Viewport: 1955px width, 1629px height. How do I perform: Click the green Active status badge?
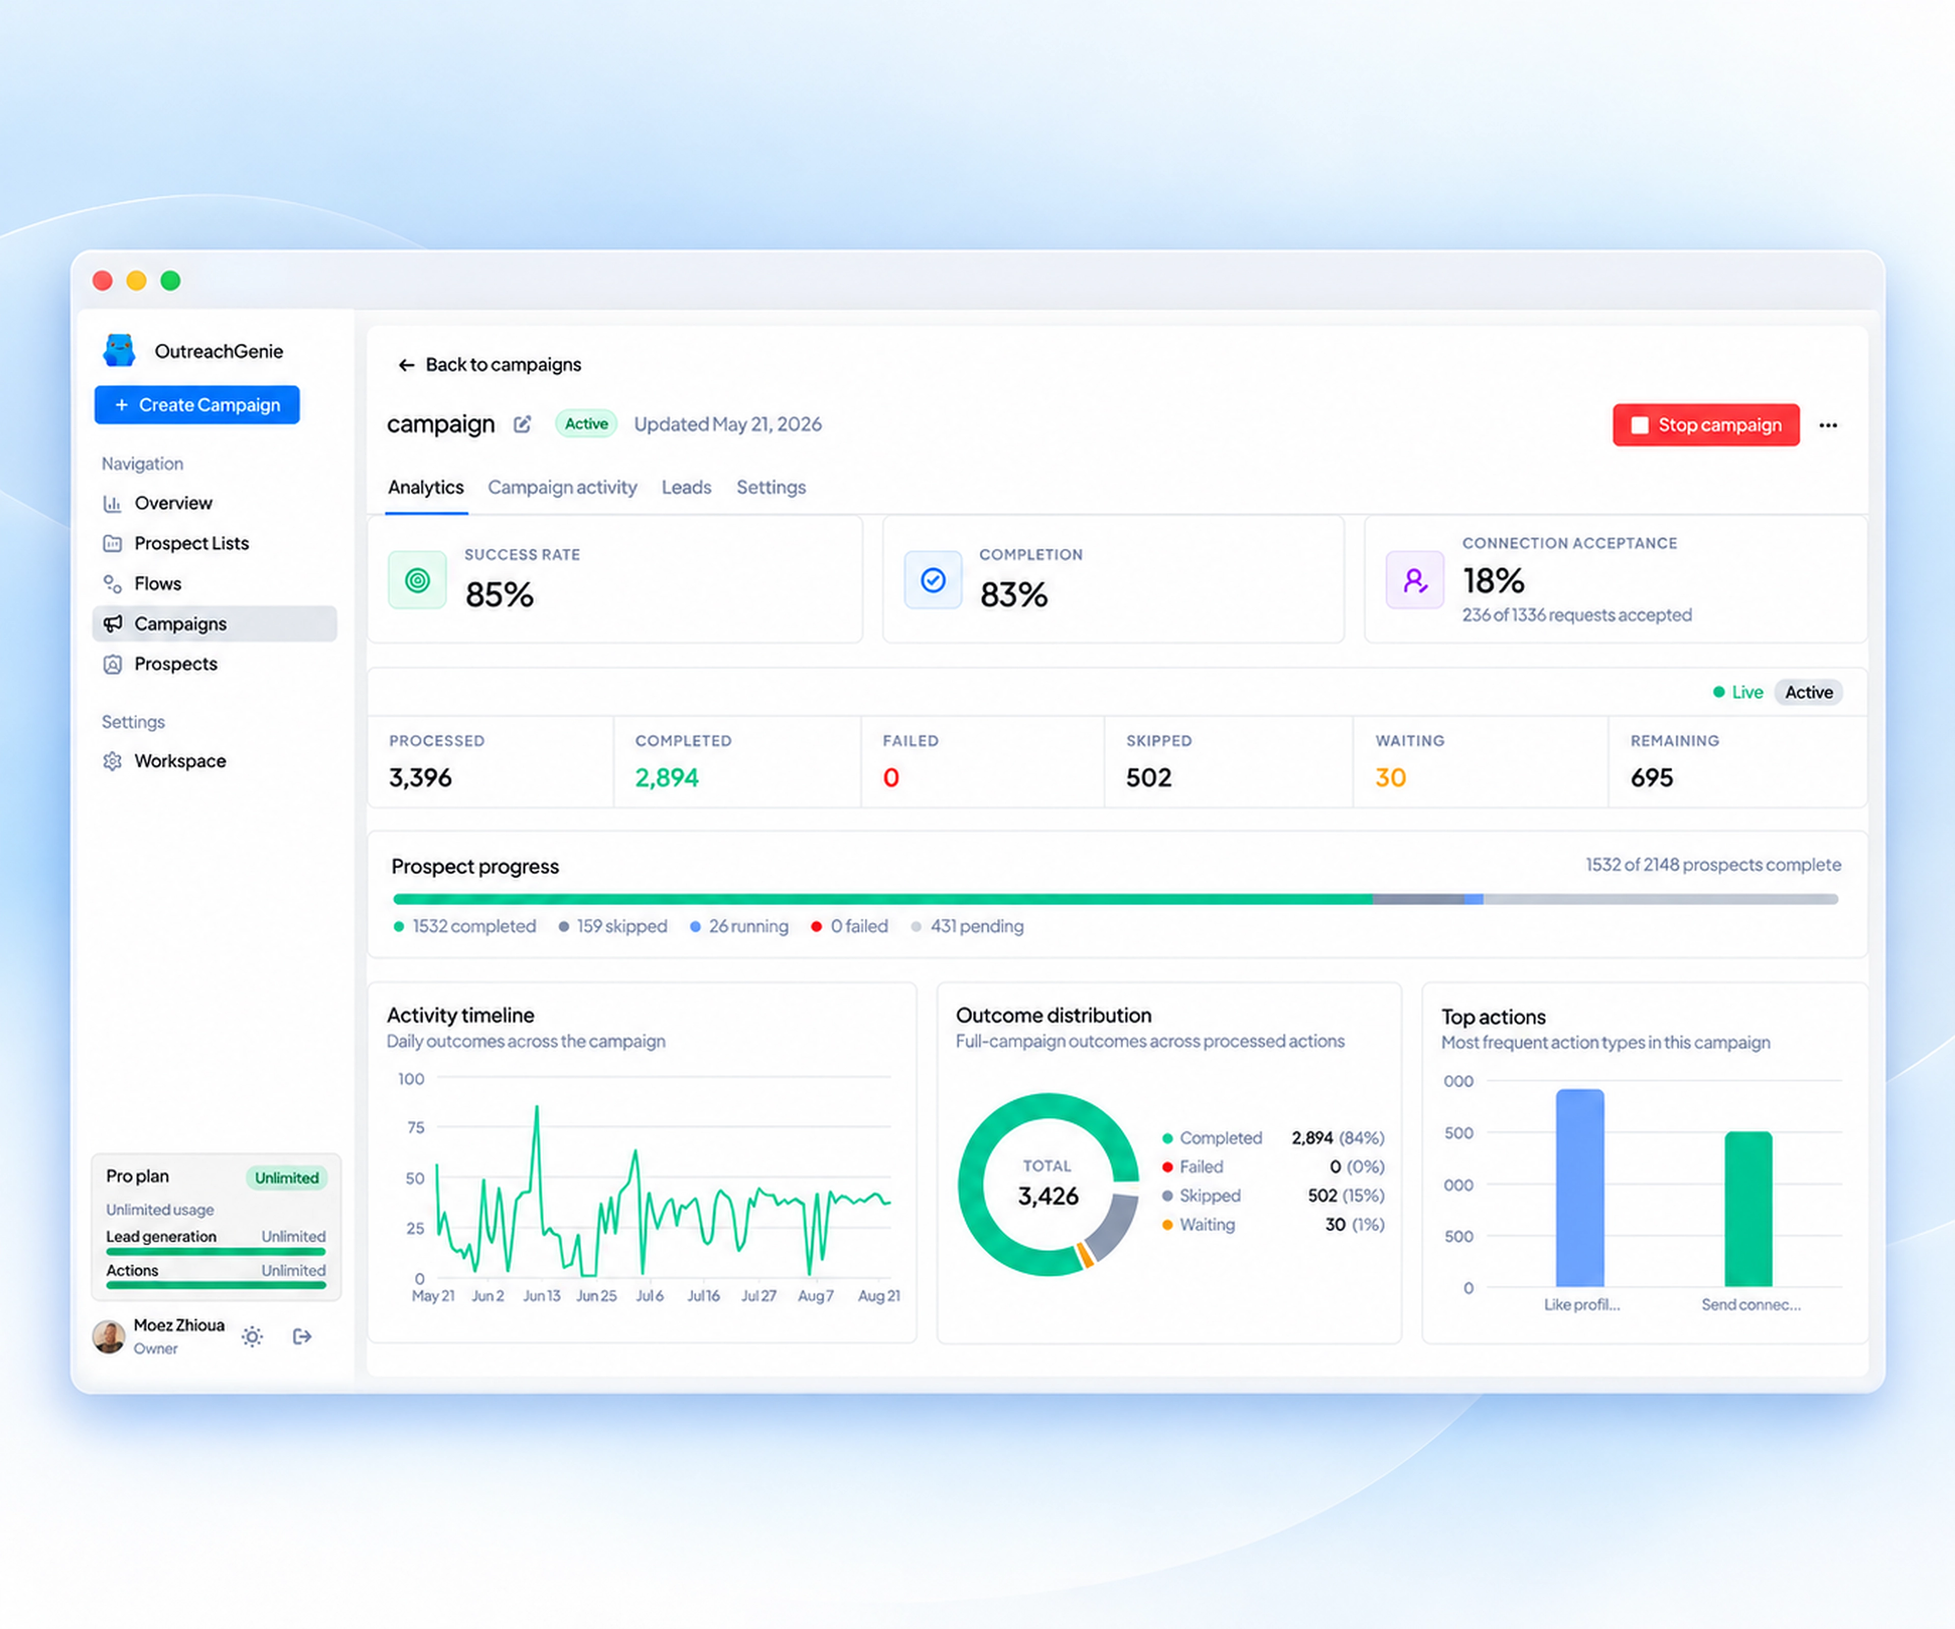[x=586, y=425]
